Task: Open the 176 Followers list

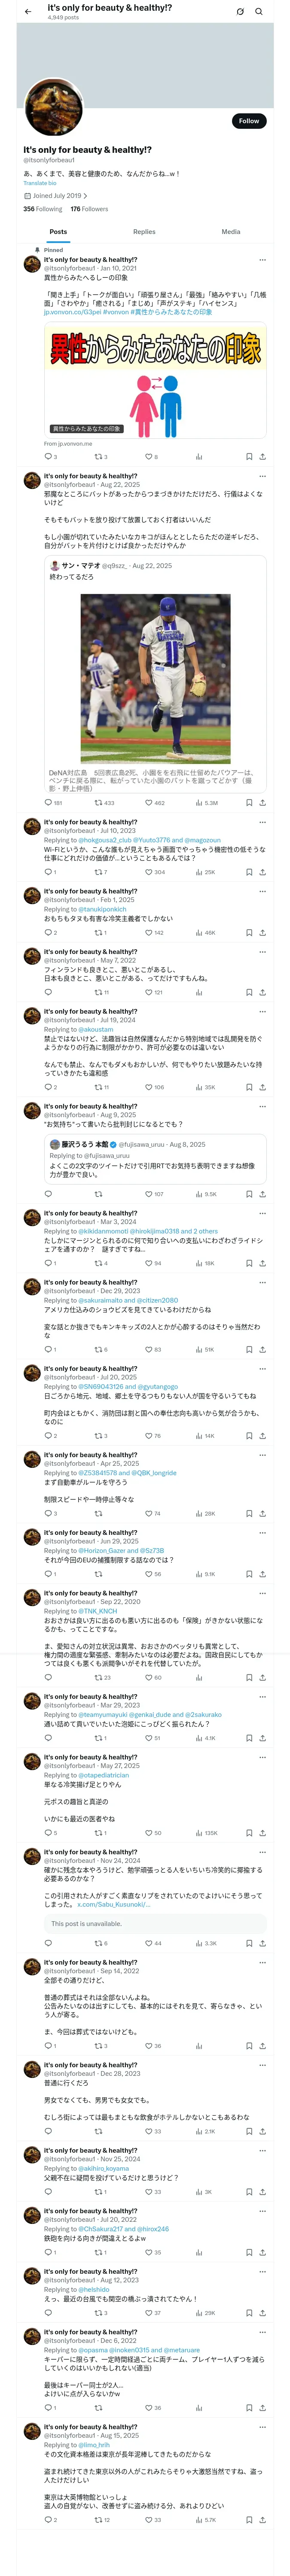Action: [x=89, y=209]
